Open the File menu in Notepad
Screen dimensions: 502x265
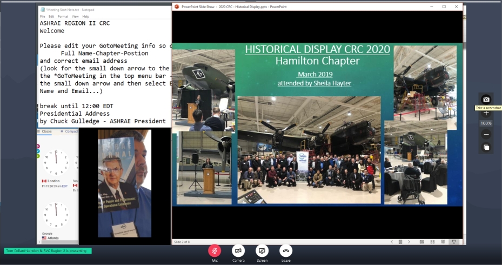43,16
